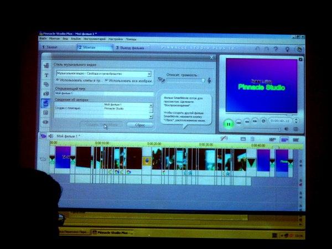Click the go-to-beginning player button
The width and height of the screenshot is (332, 249).
(x=238, y=122)
